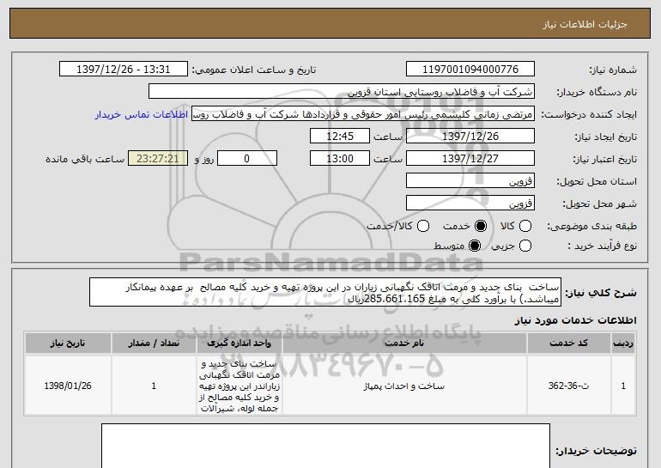Image resolution: width=661 pixels, height=468 pixels.
Task: Click the buyer notes text area
Action: 326,446
